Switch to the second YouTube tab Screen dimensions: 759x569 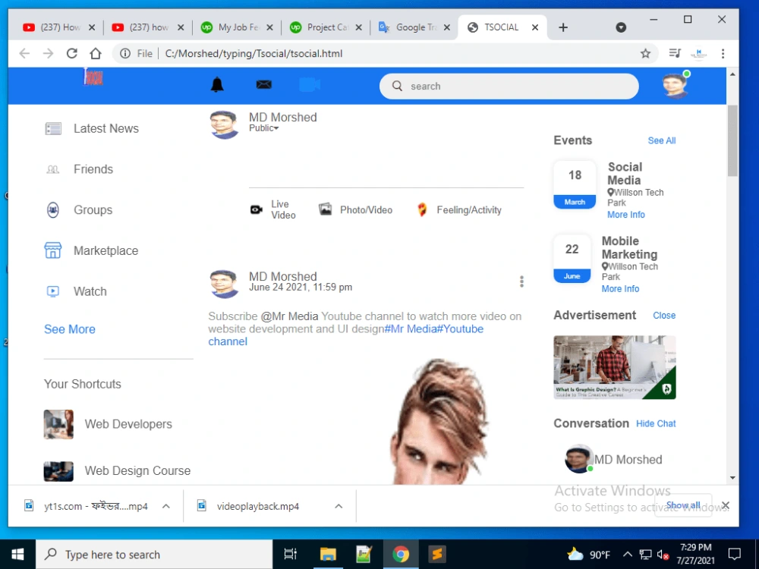click(148, 27)
